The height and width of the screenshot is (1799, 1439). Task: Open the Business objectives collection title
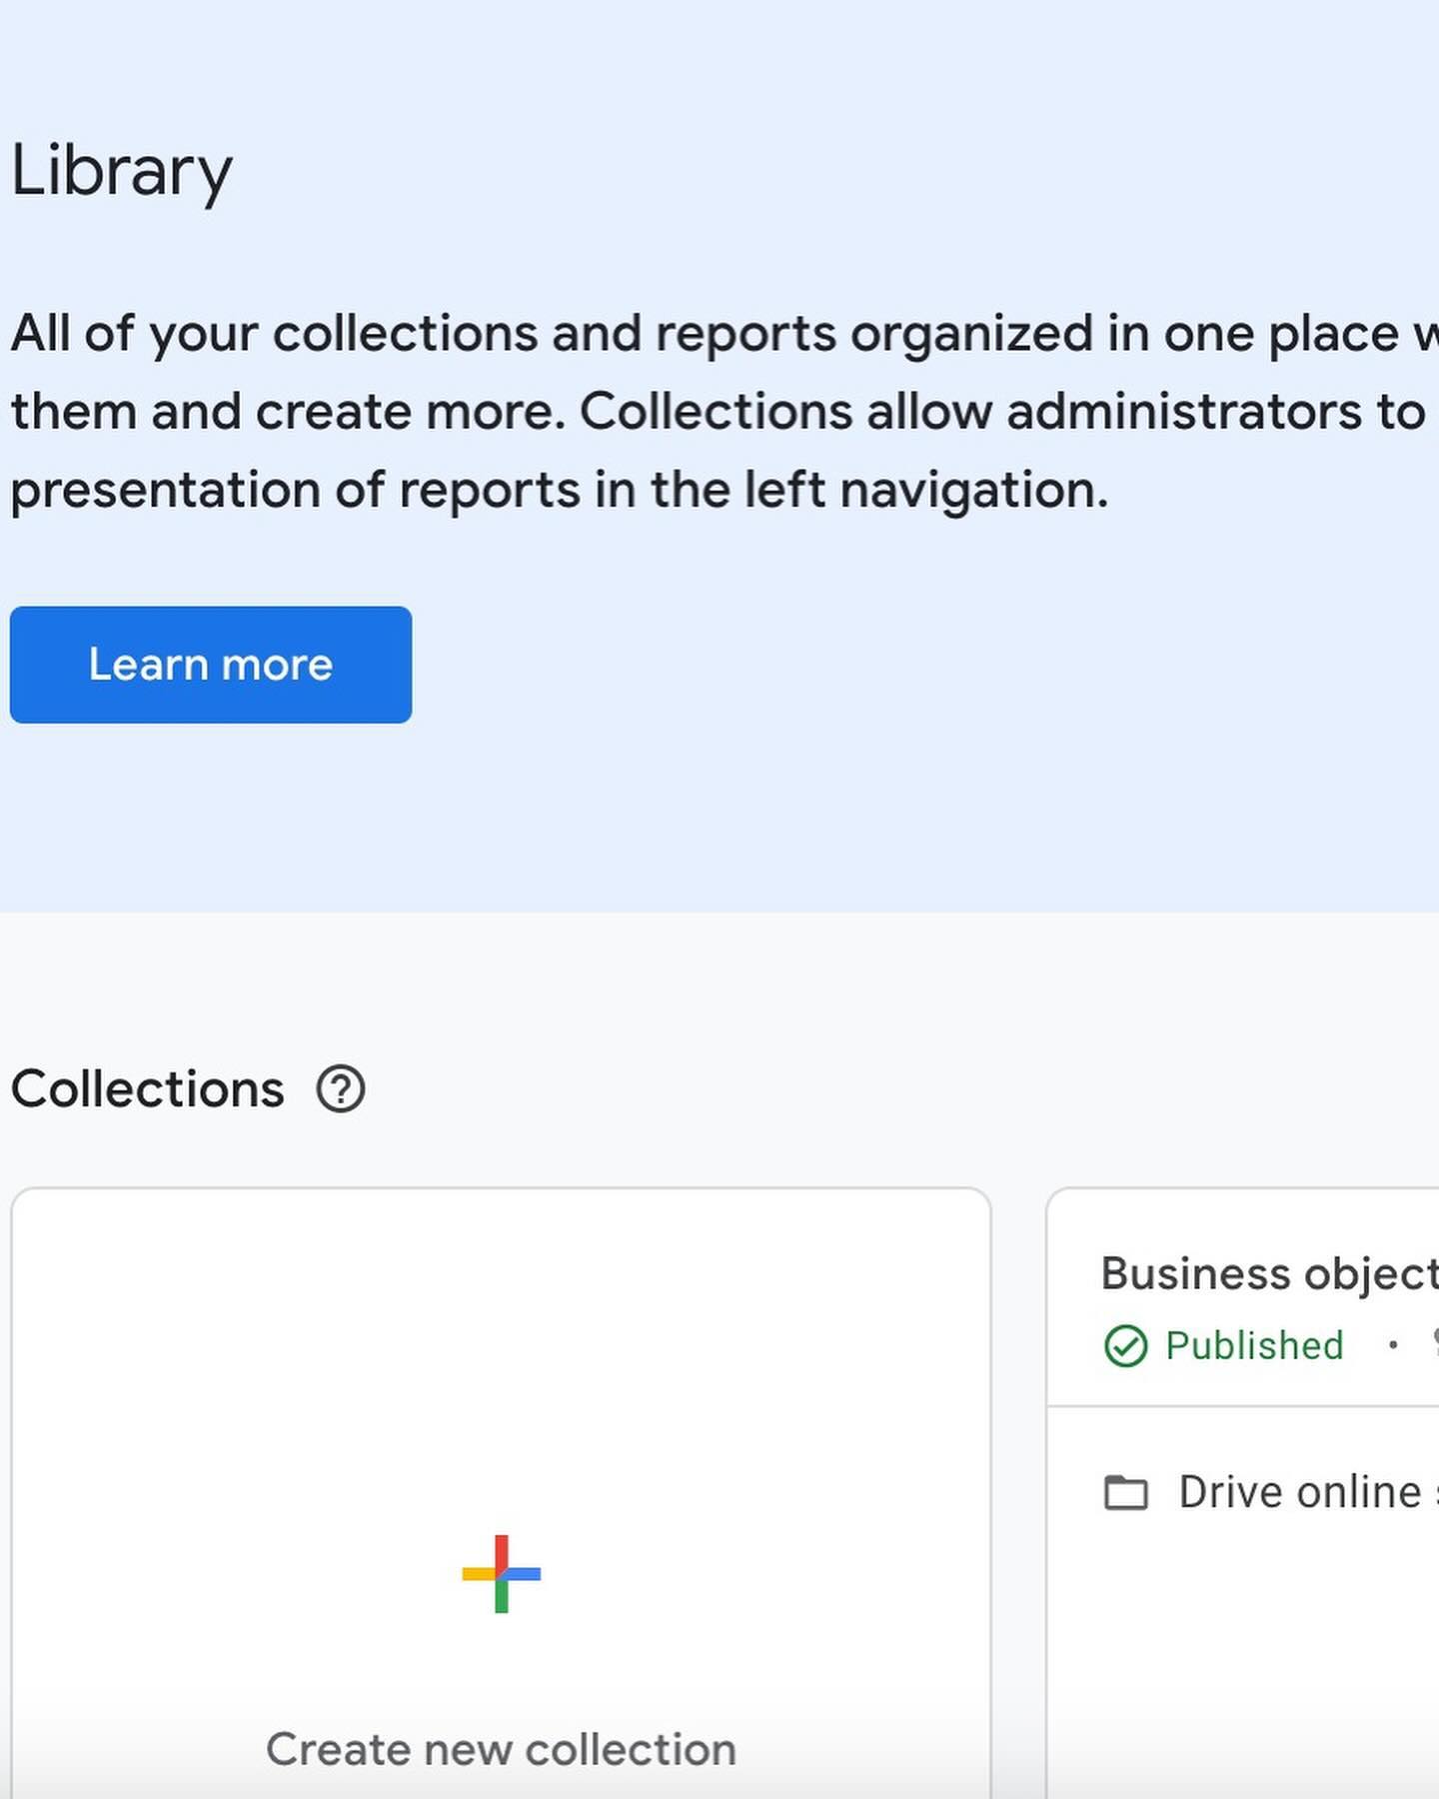click(1270, 1273)
